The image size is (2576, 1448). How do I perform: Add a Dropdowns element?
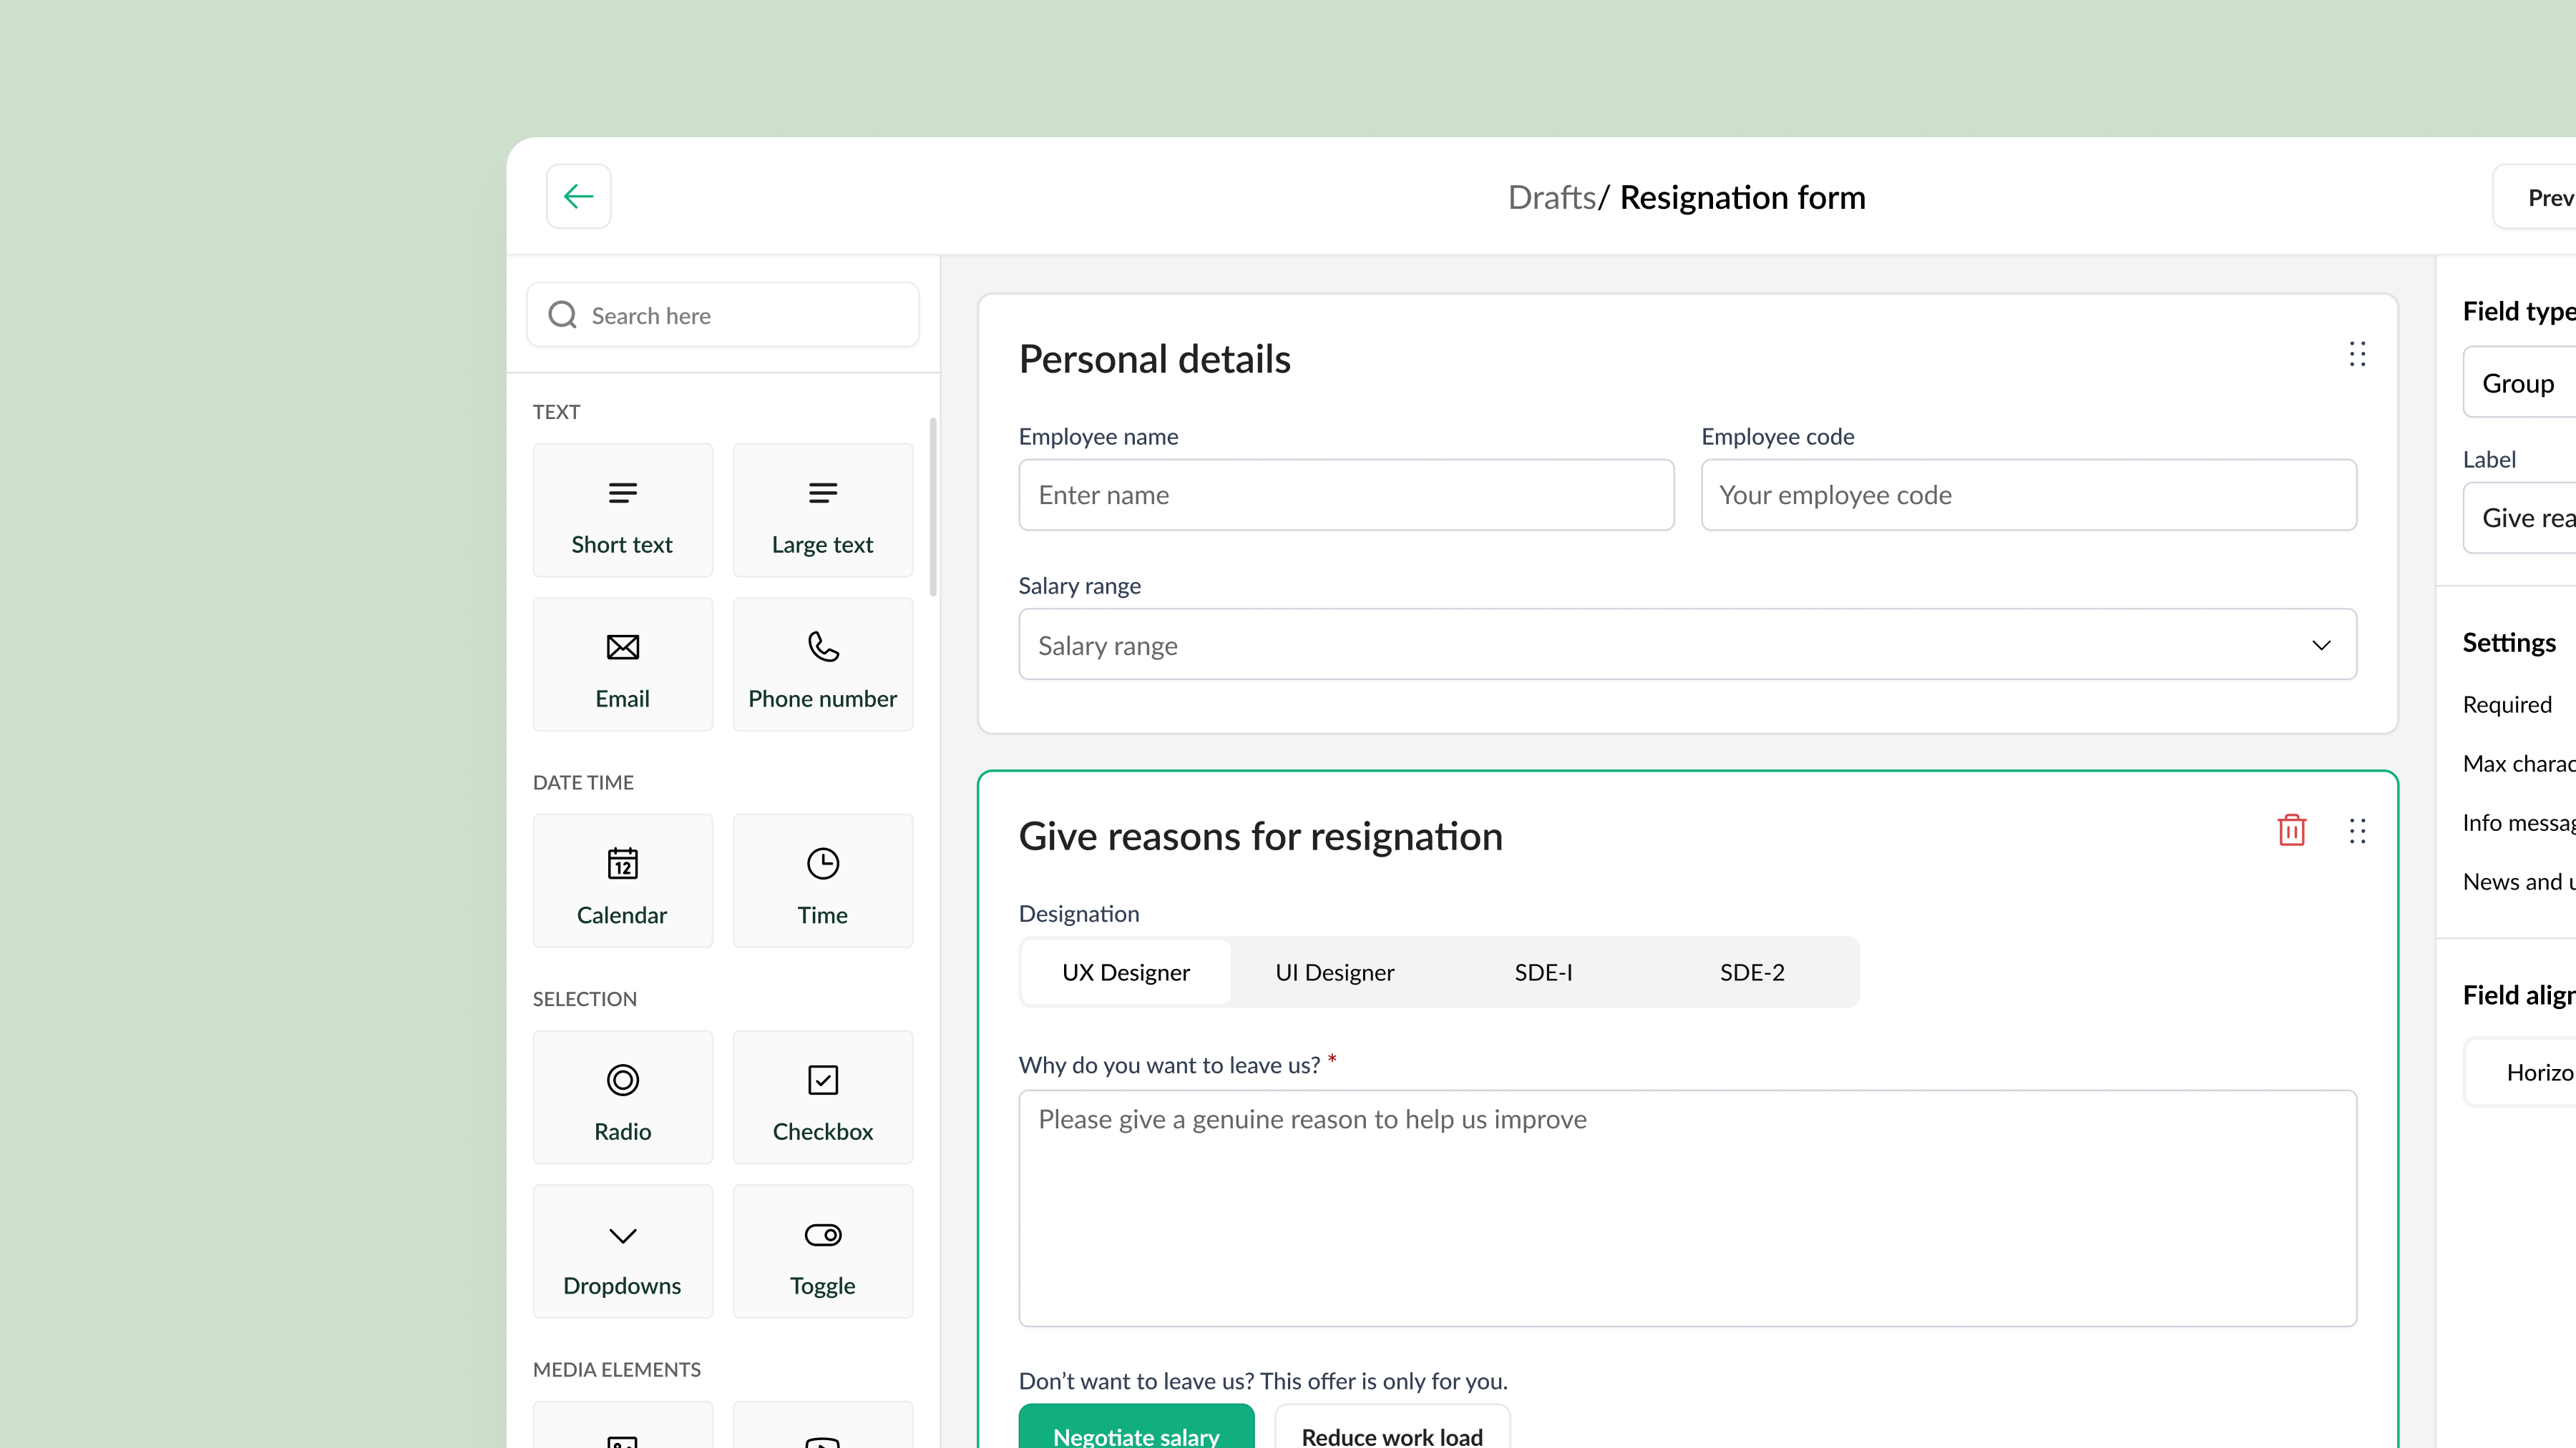point(622,1251)
